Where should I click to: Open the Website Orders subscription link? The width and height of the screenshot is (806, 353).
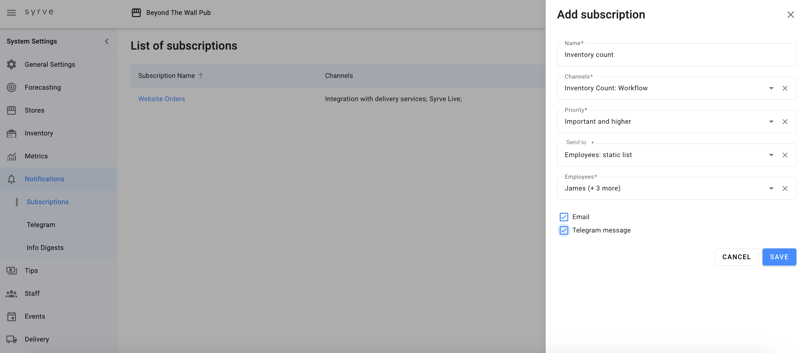pyautogui.click(x=161, y=99)
